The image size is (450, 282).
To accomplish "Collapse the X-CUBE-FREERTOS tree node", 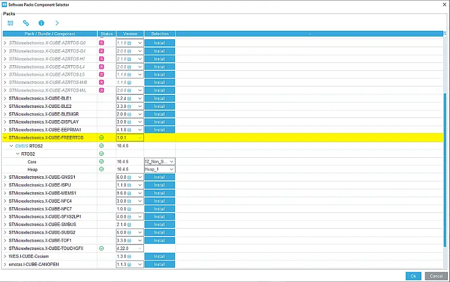I will pos(6,137).
